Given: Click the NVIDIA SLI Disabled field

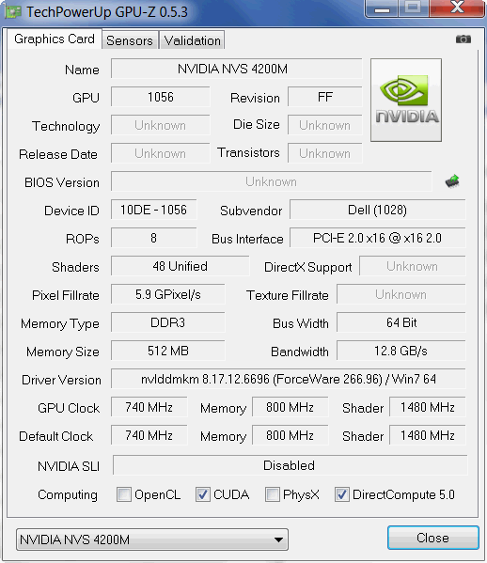Looking at the screenshot, I should (x=291, y=465).
